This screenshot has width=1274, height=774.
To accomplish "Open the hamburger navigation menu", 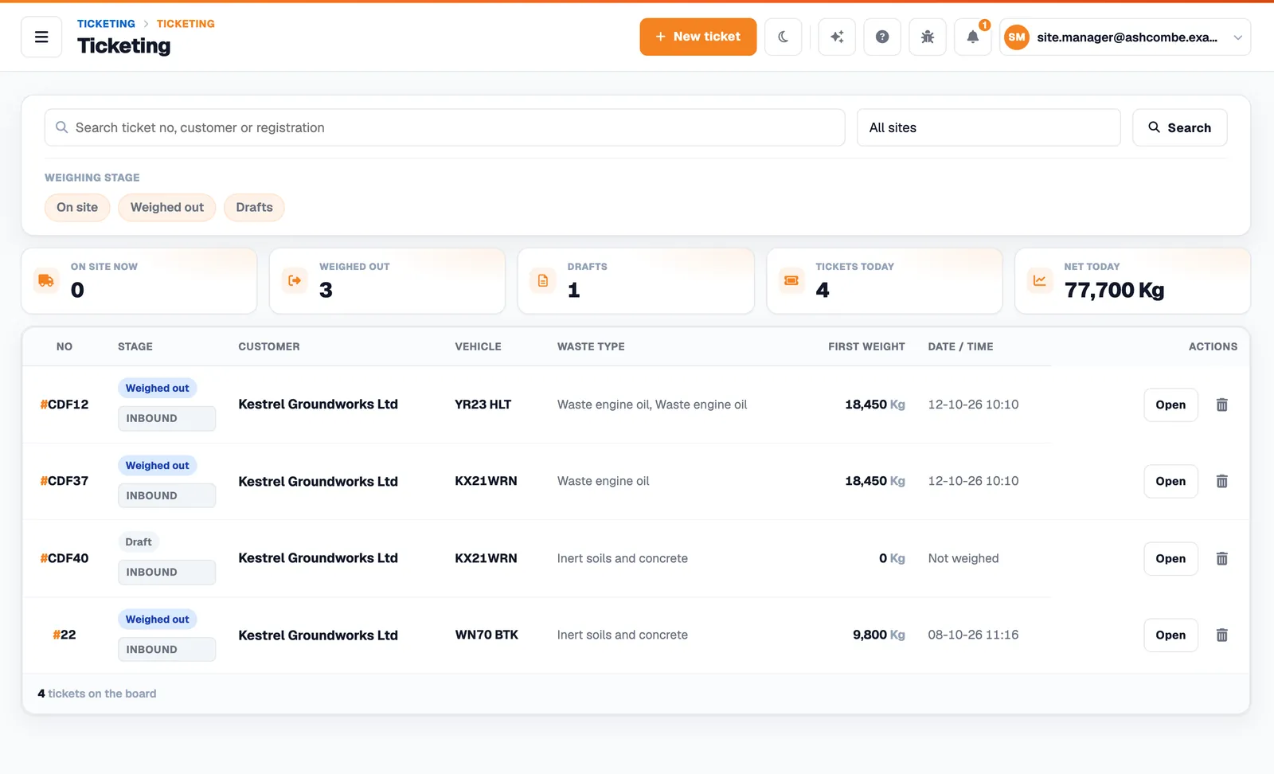I will pyautogui.click(x=41, y=37).
